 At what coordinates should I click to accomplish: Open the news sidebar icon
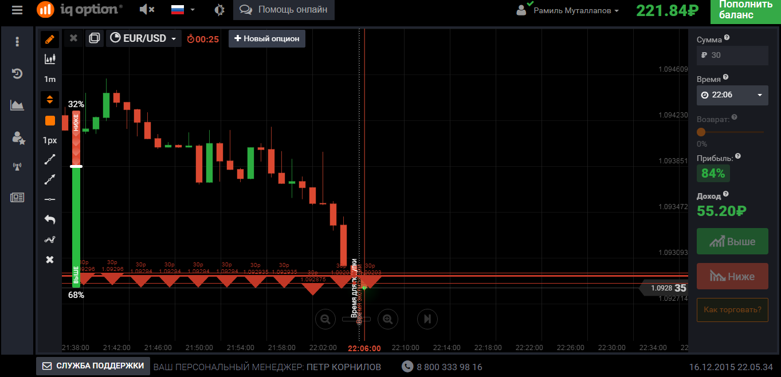(18, 198)
